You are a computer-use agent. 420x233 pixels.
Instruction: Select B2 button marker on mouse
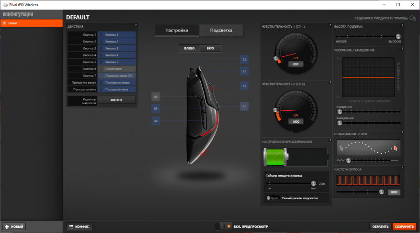244,59
